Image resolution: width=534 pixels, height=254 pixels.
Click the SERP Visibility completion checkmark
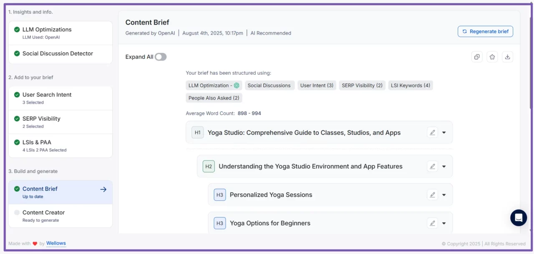tap(17, 119)
